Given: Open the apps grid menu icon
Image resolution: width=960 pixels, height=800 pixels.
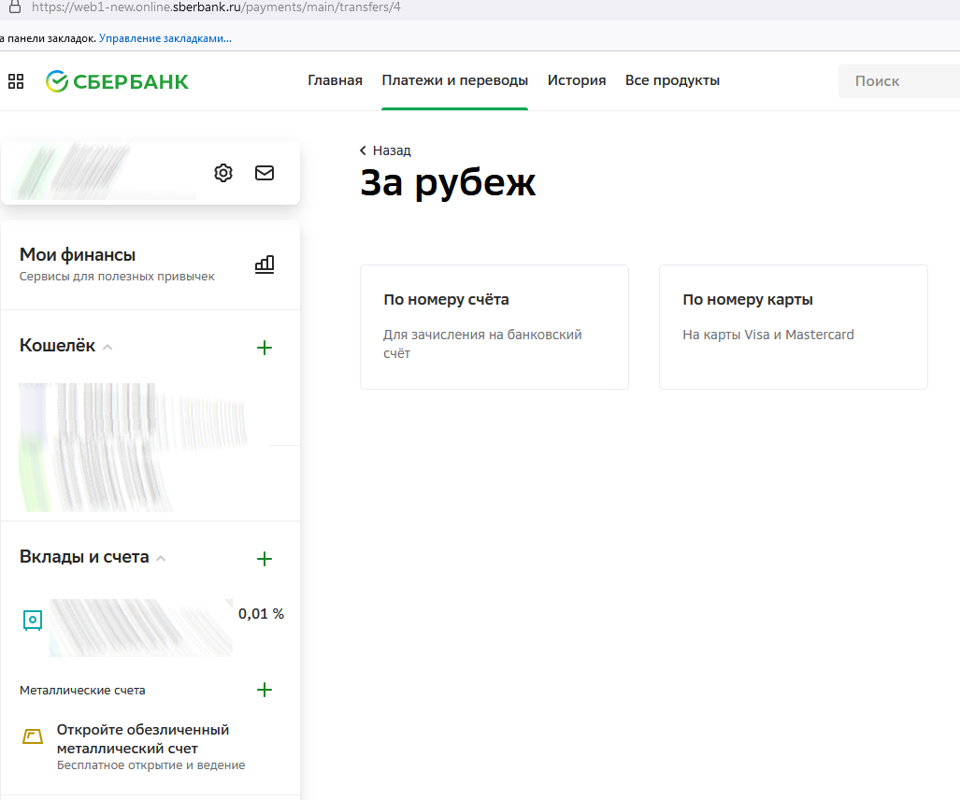Looking at the screenshot, I should 16,81.
